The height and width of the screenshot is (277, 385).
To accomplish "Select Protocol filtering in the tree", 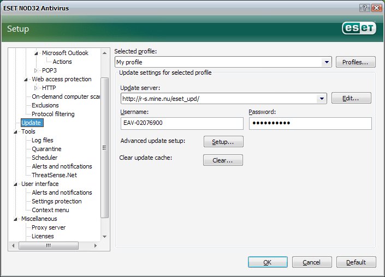I will 53,114.
